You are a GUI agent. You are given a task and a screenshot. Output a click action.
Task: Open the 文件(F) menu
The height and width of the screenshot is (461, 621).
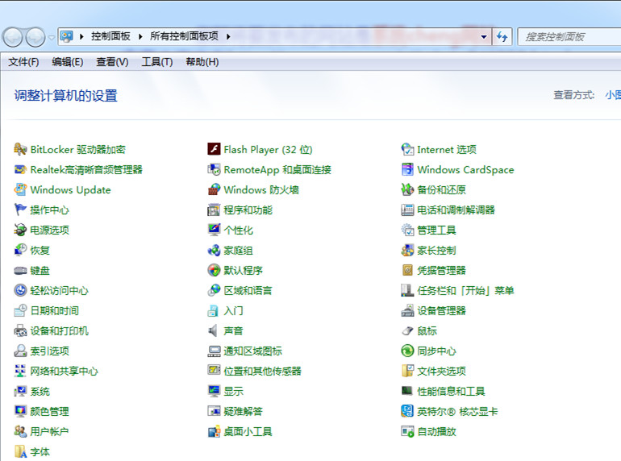pyautogui.click(x=23, y=62)
